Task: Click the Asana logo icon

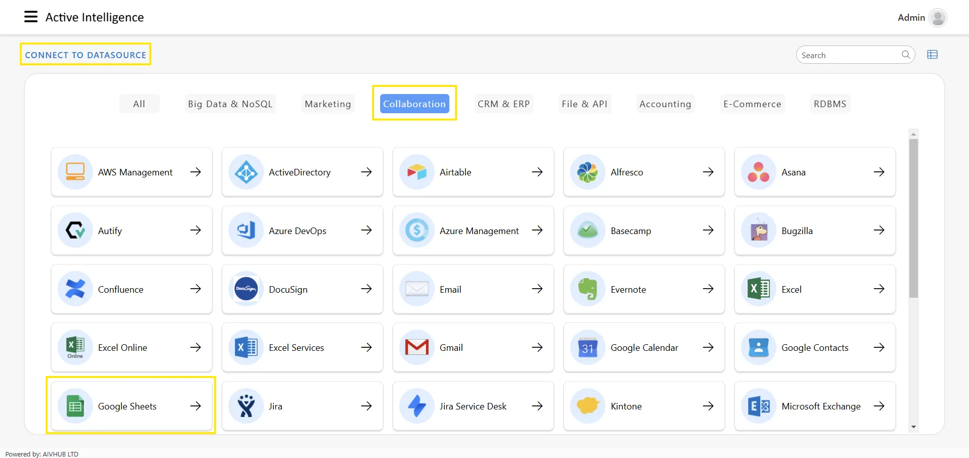Action: (759, 172)
